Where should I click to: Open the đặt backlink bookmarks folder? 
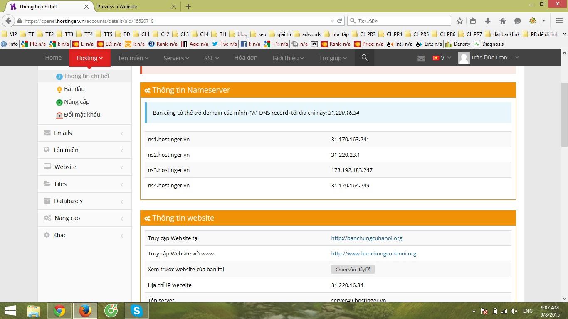coord(502,34)
